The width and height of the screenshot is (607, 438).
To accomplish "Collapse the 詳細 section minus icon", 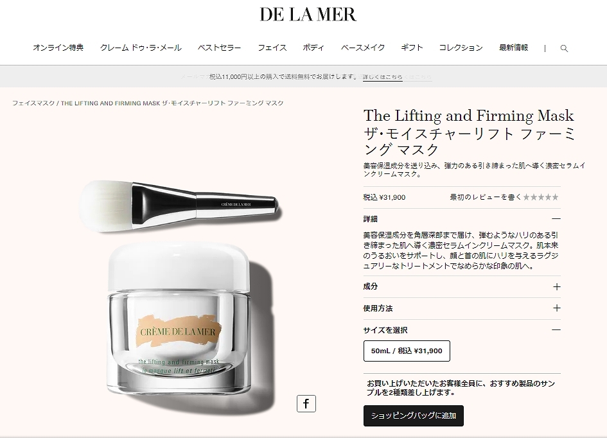I will [x=556, y=219].
